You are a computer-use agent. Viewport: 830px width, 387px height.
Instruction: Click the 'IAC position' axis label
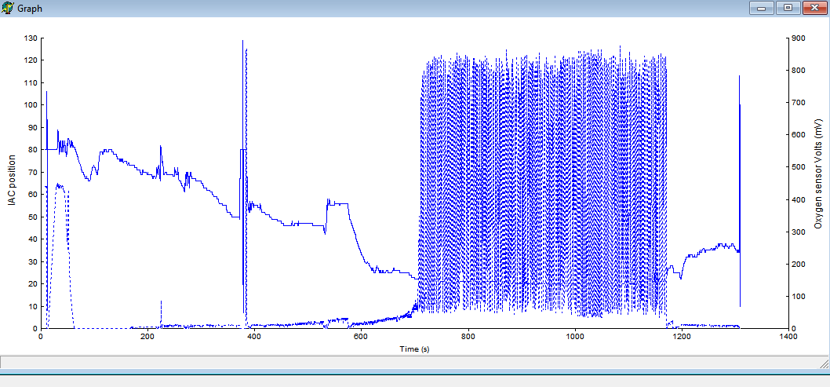12,180
